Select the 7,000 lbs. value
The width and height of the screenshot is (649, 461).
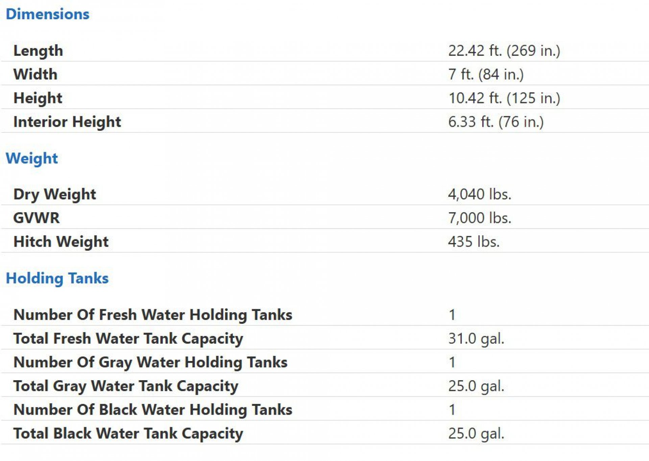[x=480, y=218]
